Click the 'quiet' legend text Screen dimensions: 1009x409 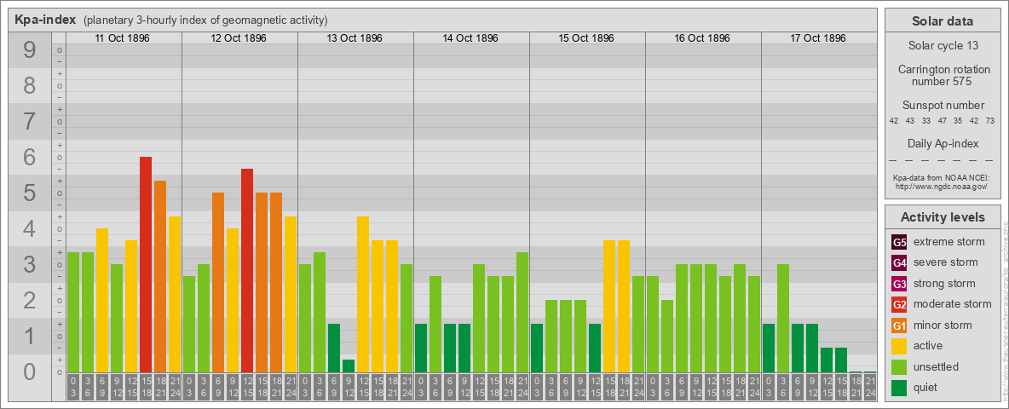tap(927, 388)
